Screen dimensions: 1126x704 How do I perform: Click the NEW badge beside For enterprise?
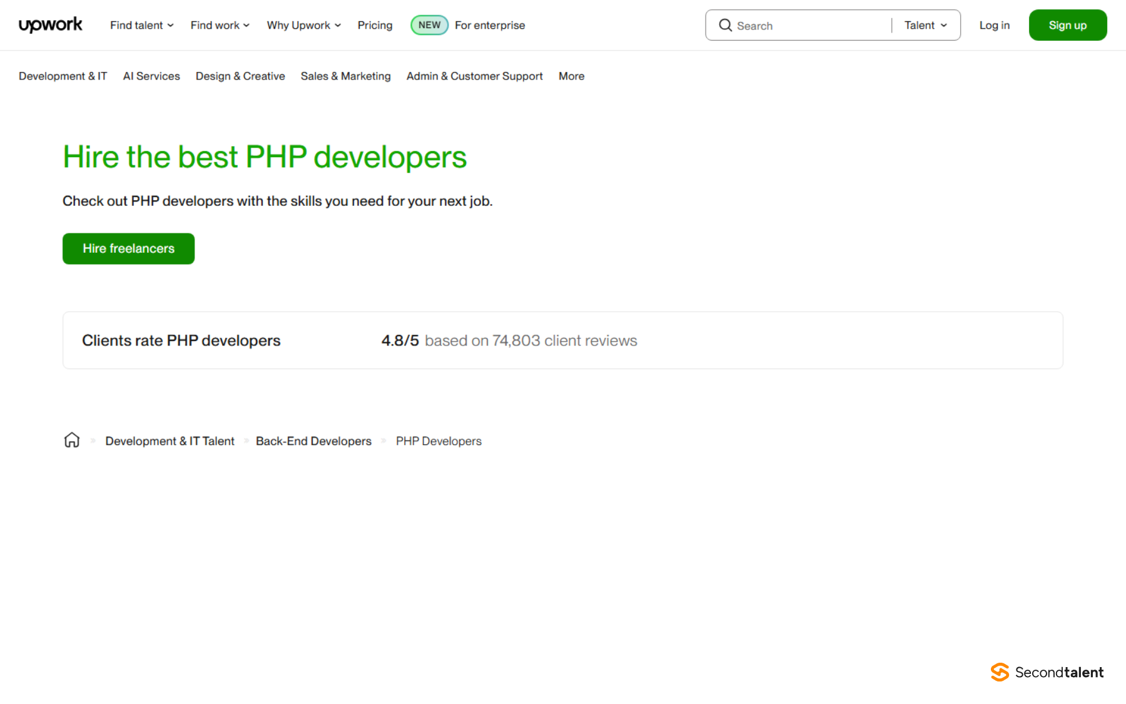429,25
